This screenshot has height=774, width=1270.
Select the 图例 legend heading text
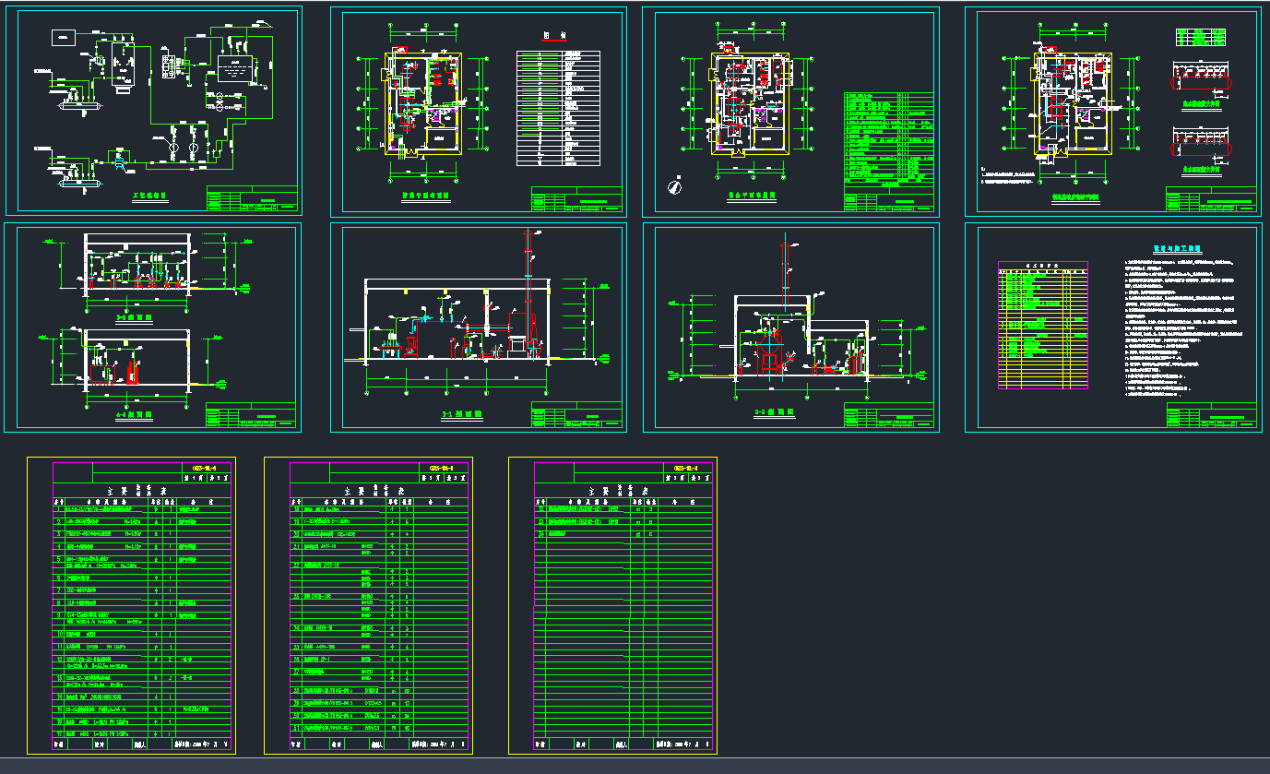coord(553,36)
